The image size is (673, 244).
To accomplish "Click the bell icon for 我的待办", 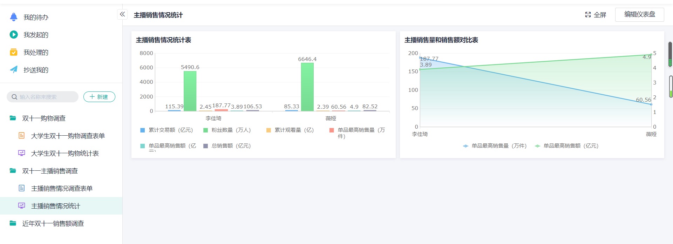I will (14, 17).
